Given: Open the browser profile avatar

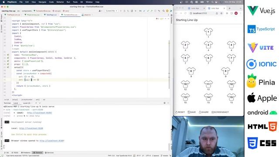Looking at the screenshot, I should click(236, 14).
